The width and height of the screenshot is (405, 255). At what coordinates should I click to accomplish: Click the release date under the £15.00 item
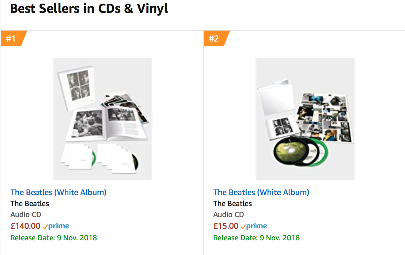(x=256, y=238)
